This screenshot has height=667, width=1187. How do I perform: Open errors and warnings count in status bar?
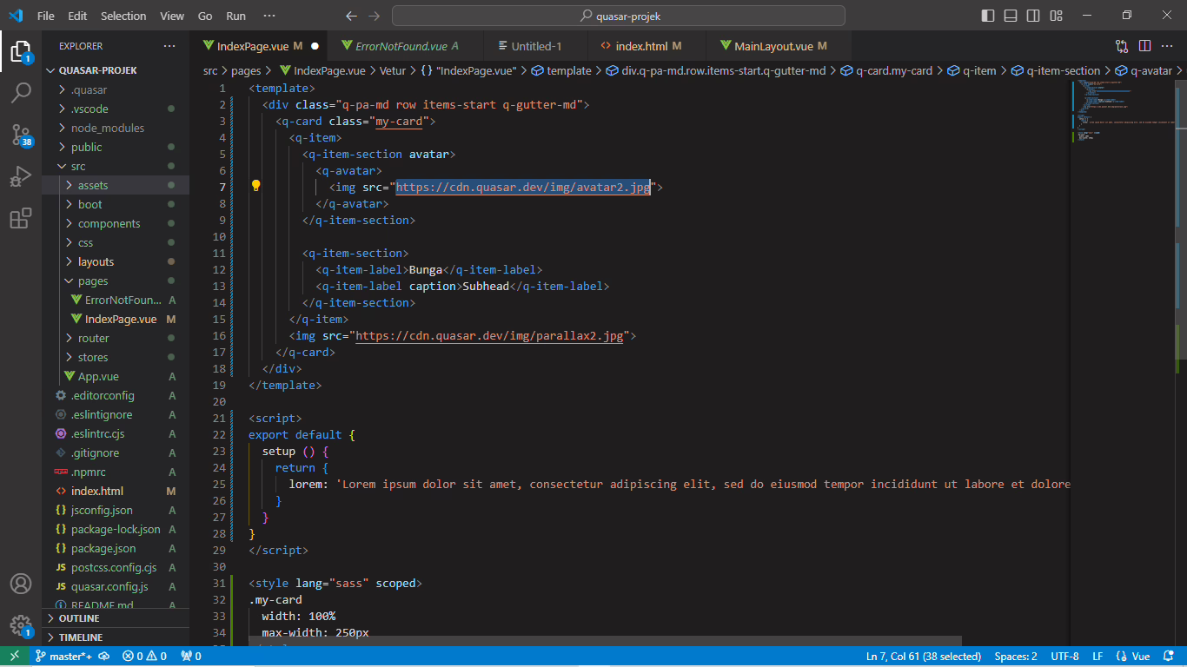click(144, 657)
